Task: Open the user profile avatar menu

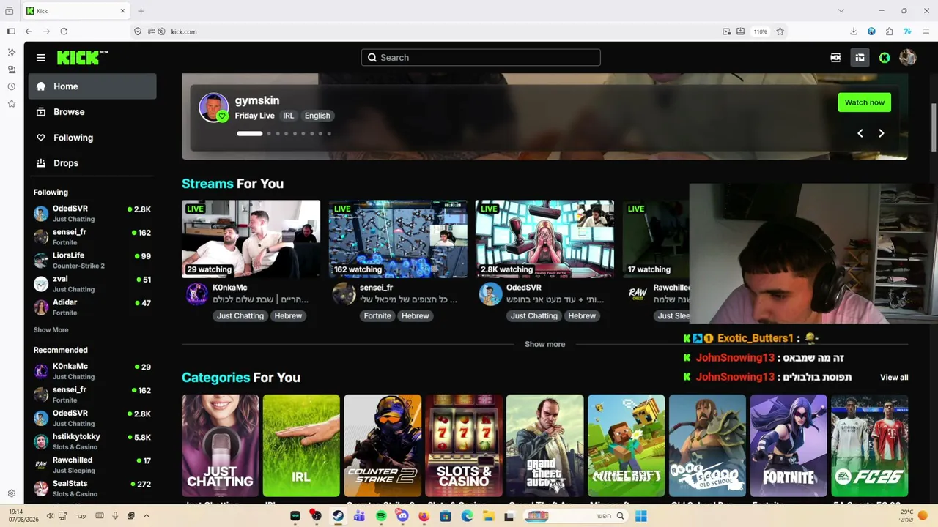Action: (x=907, y=58)
